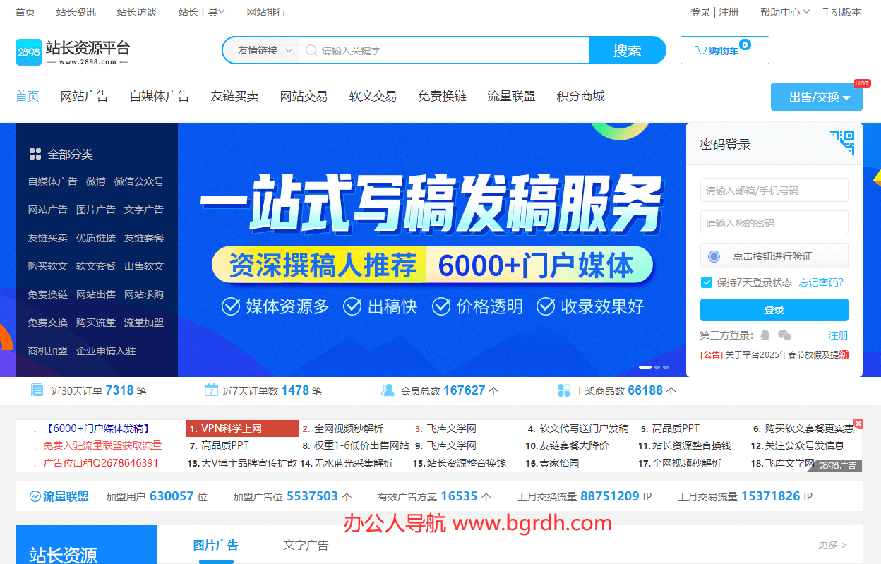Open the QQ third-party login icon
The height and width of the screenshot is (564, 881).
tap(765, 335)
